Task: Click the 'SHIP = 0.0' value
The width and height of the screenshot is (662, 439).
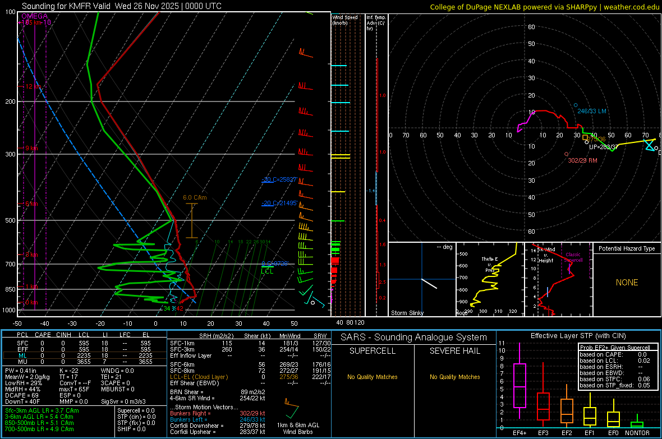Action: click(131, 429)
